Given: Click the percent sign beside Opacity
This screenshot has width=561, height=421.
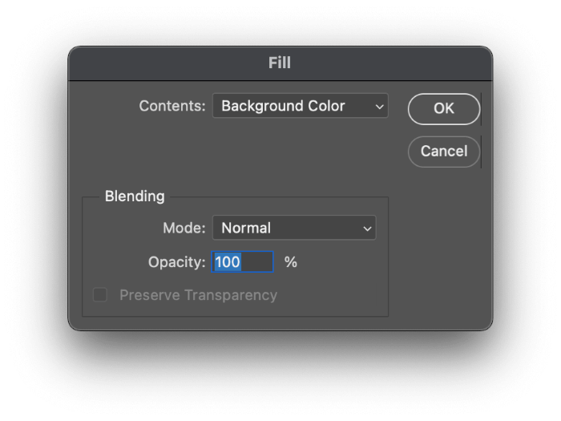Looking at the screenshot, I should [291, 262].
